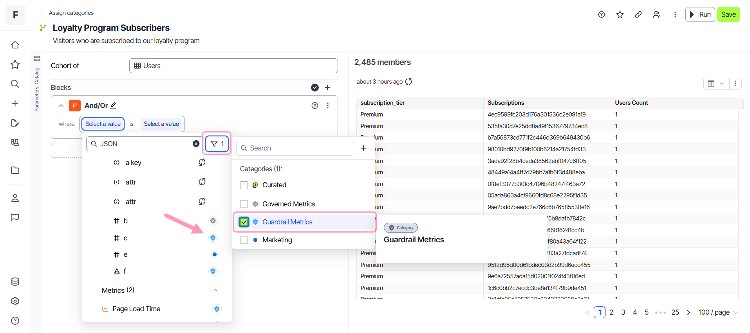Open And/Or block three-dot menu
Image resolution: width=750 pixels, height=333 pixels.
(328, 106)
